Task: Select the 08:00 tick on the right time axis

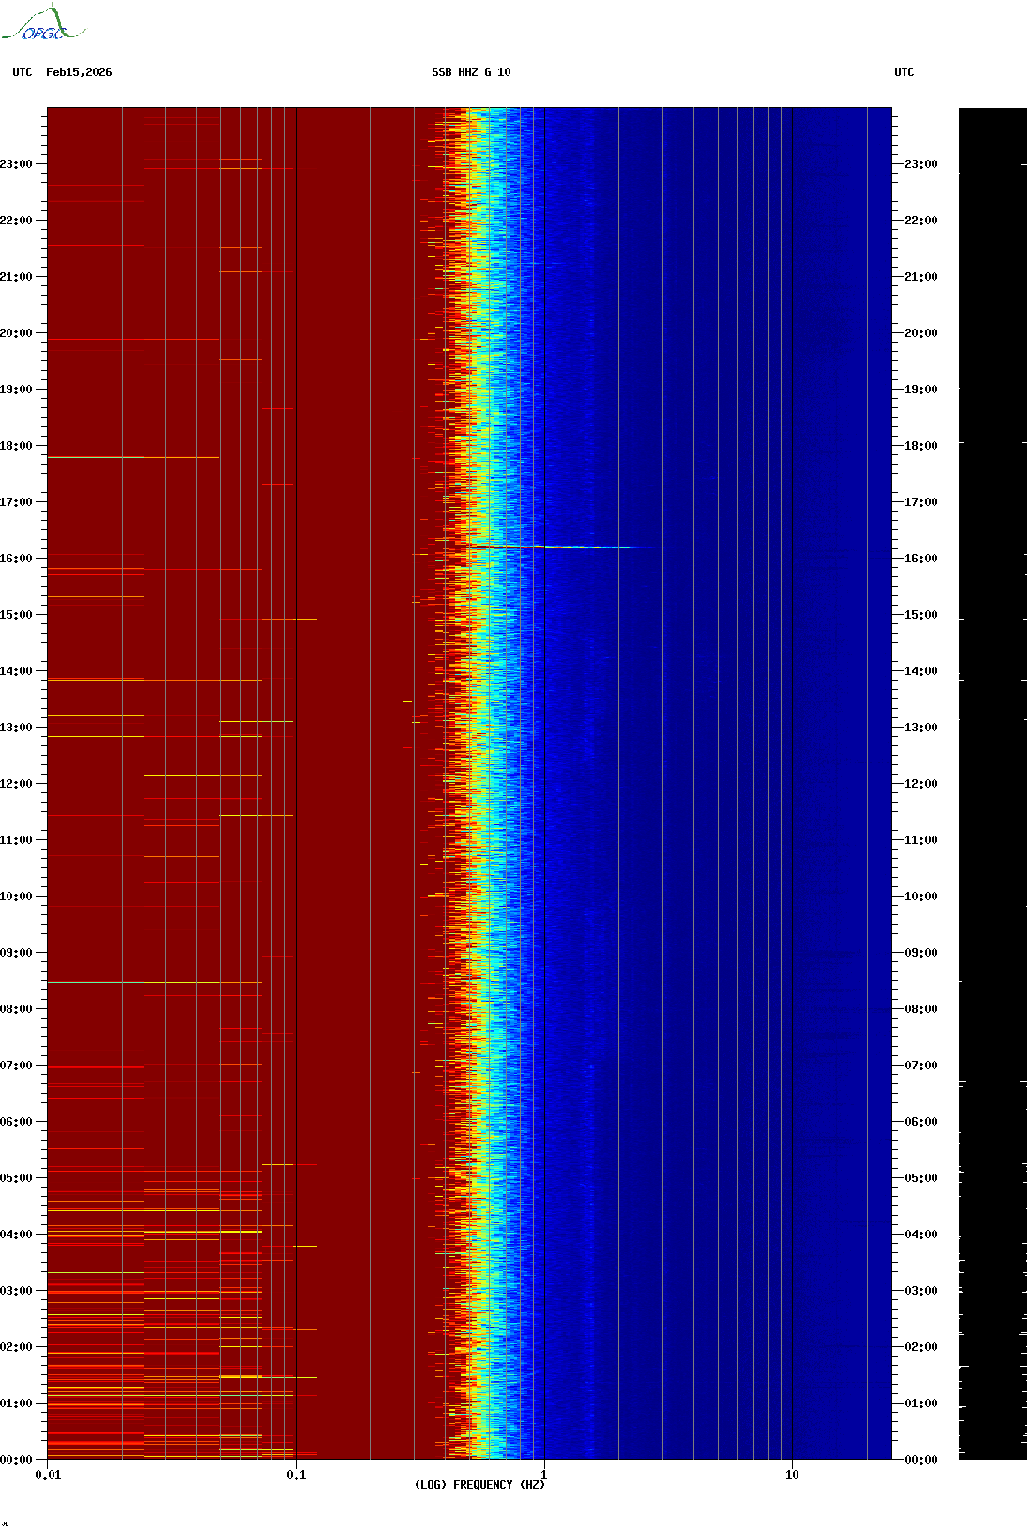Action: tap(920, 1009)
